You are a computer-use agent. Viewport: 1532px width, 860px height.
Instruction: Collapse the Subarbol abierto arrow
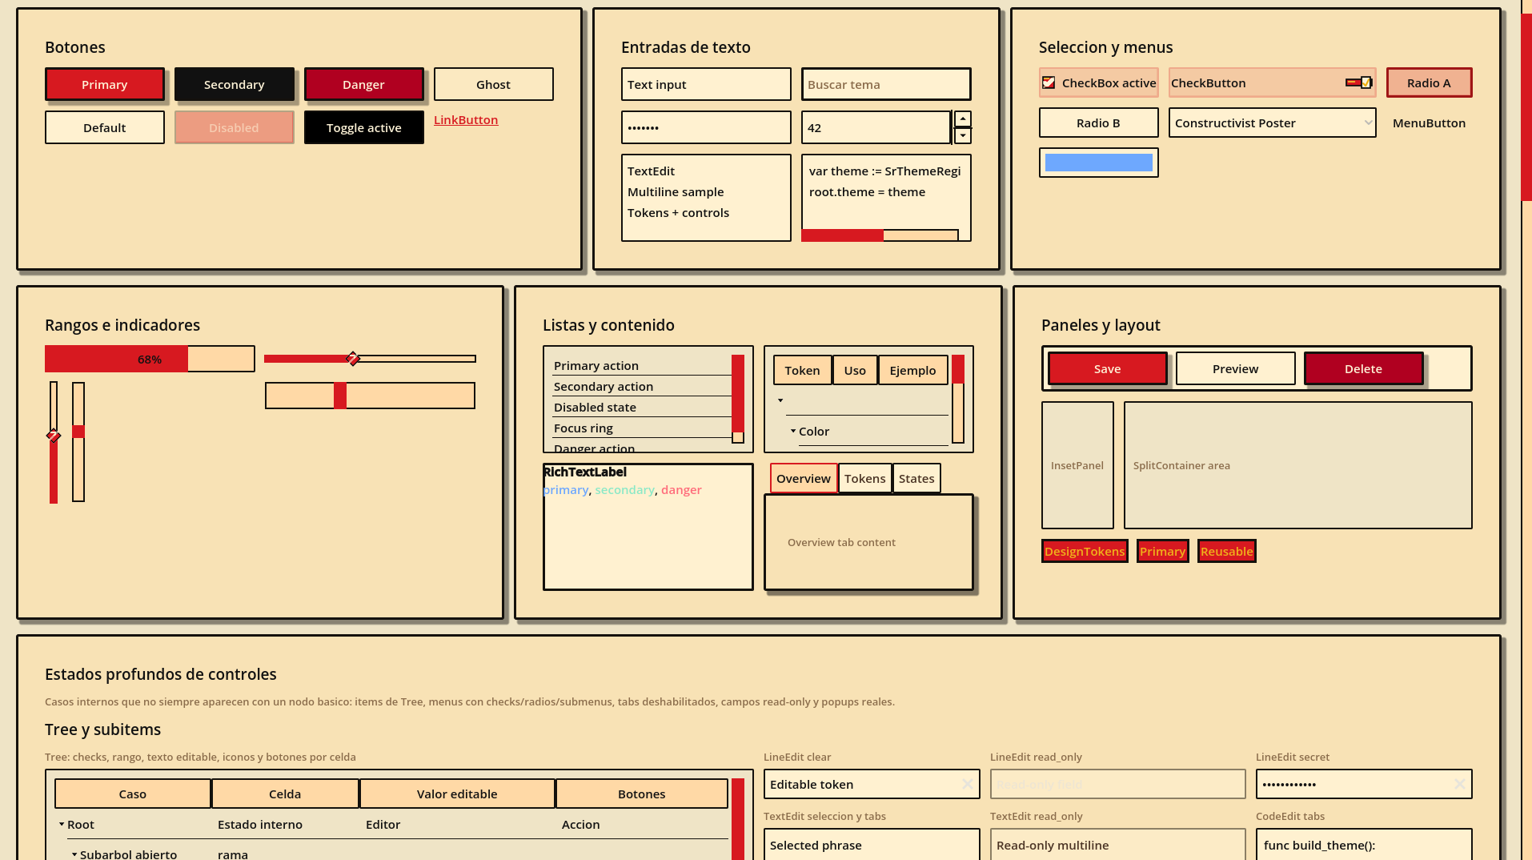74,854
